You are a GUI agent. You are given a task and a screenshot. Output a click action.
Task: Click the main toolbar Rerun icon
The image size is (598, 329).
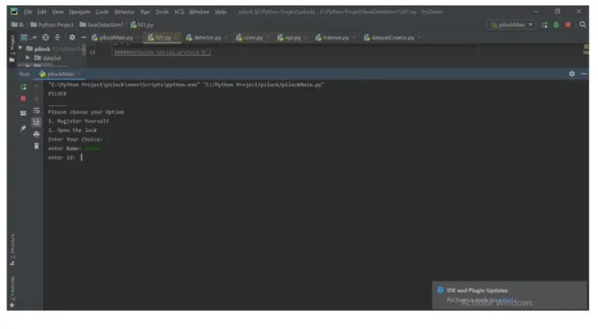pyautogui.click(x=544, y=25)
